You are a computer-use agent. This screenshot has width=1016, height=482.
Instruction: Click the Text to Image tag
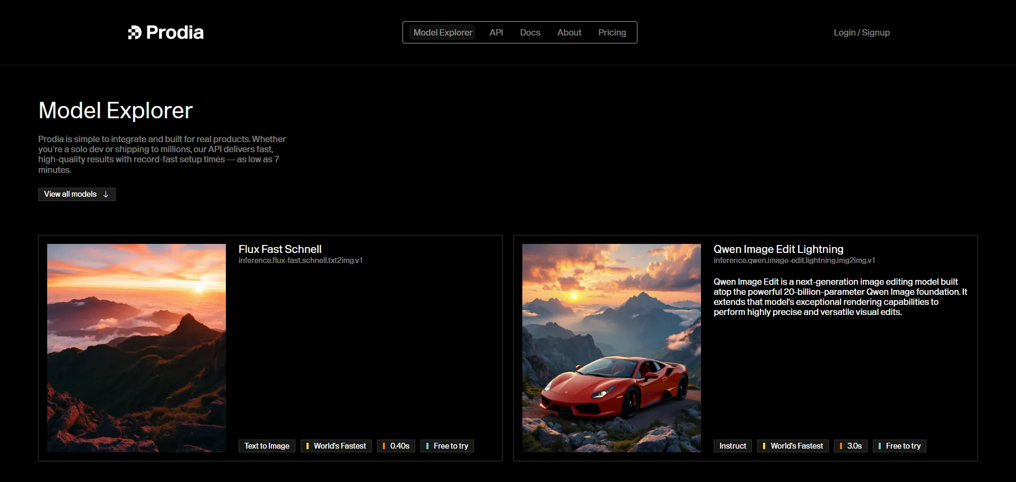(x=267, y=446)
